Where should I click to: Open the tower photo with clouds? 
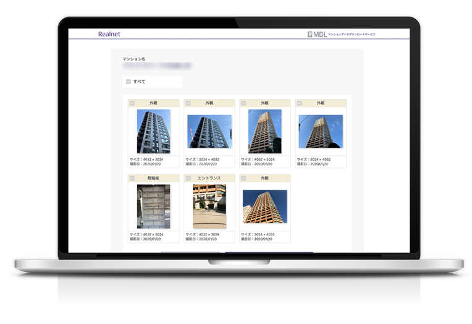321,132
